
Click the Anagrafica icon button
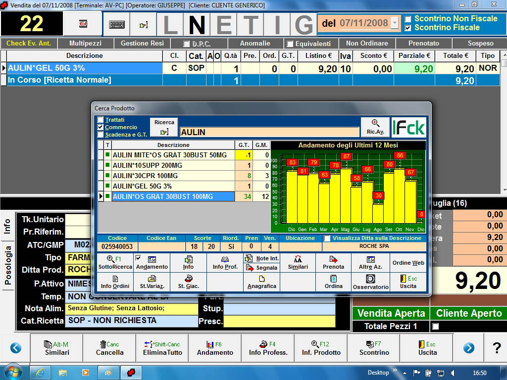(261, 282)
